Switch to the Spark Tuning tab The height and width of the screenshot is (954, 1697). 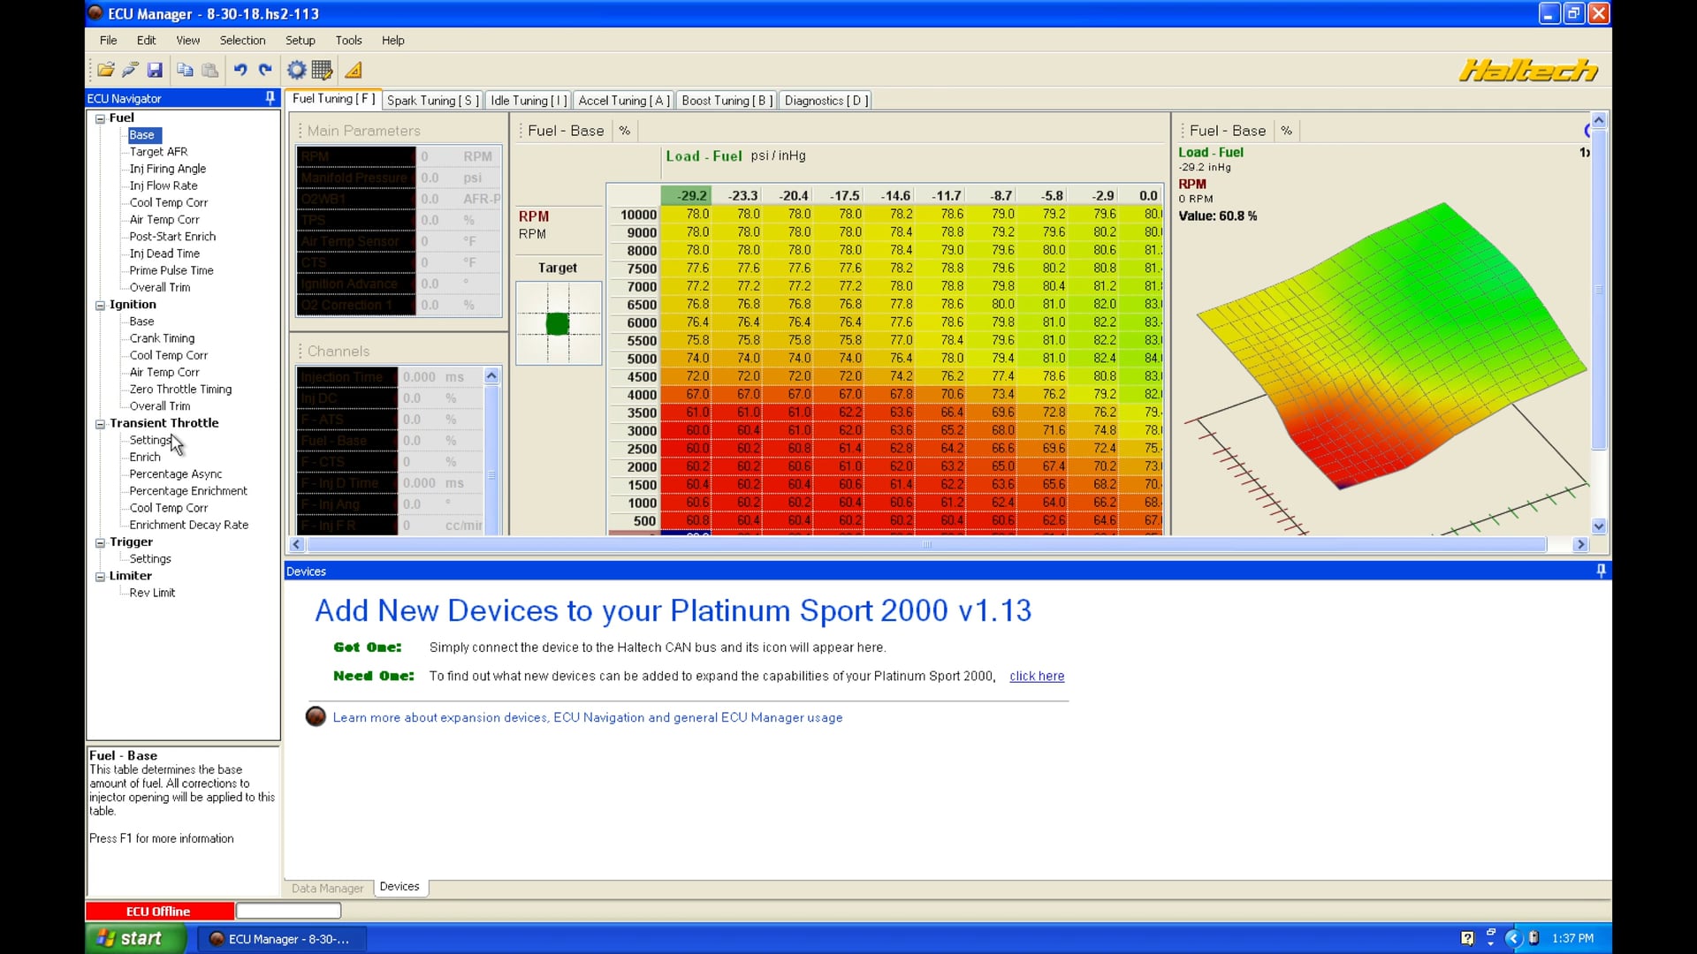coord(432,100)
